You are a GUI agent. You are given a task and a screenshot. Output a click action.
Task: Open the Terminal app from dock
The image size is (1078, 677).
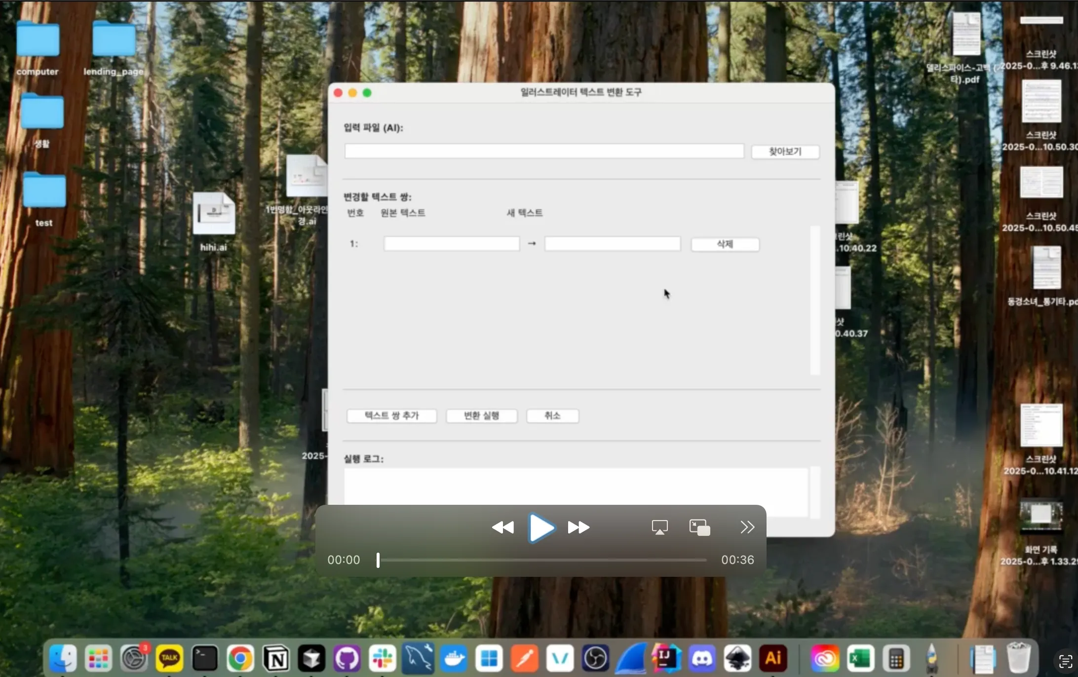pos(205,658)
